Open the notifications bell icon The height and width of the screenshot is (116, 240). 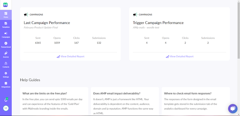6,100
